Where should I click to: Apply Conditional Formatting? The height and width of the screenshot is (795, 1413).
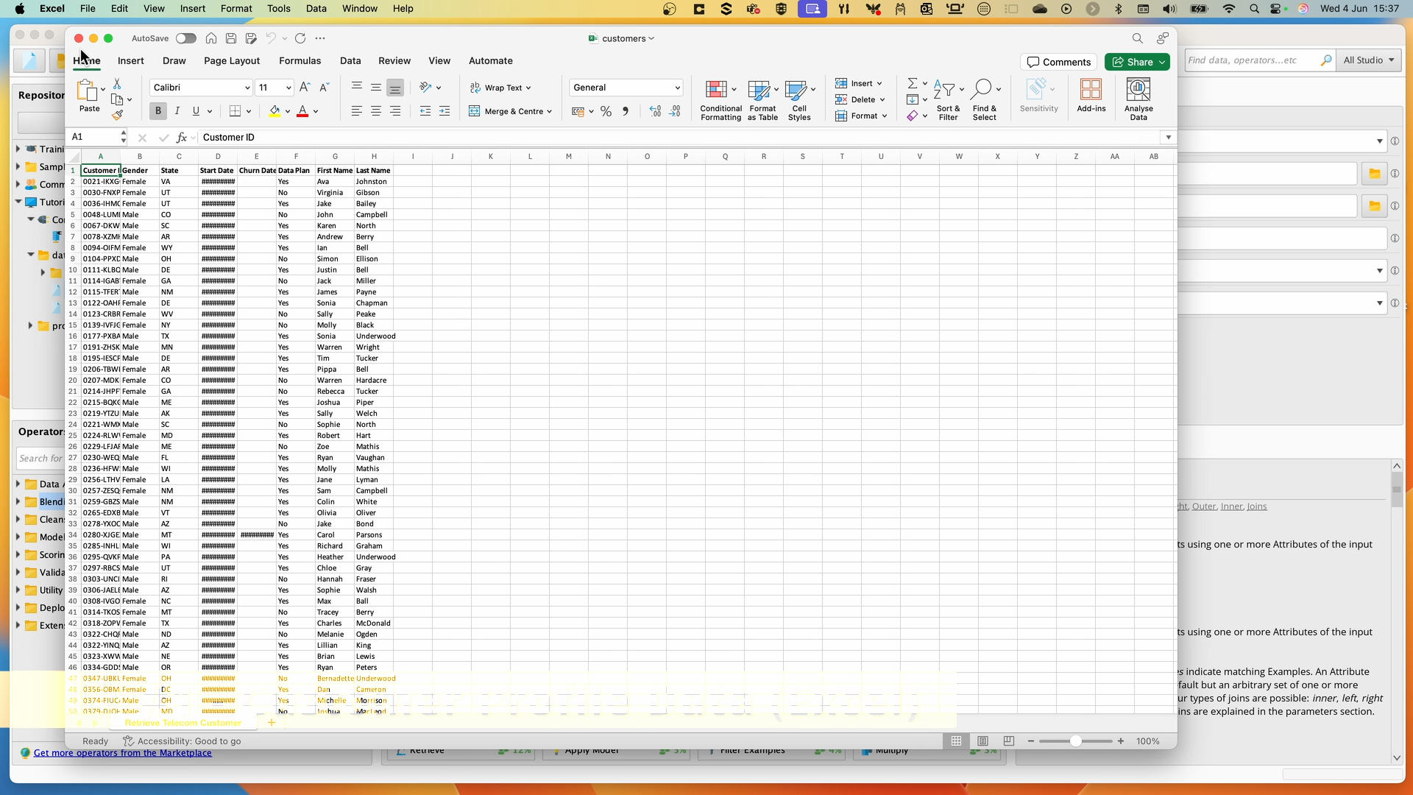(720, 99)
